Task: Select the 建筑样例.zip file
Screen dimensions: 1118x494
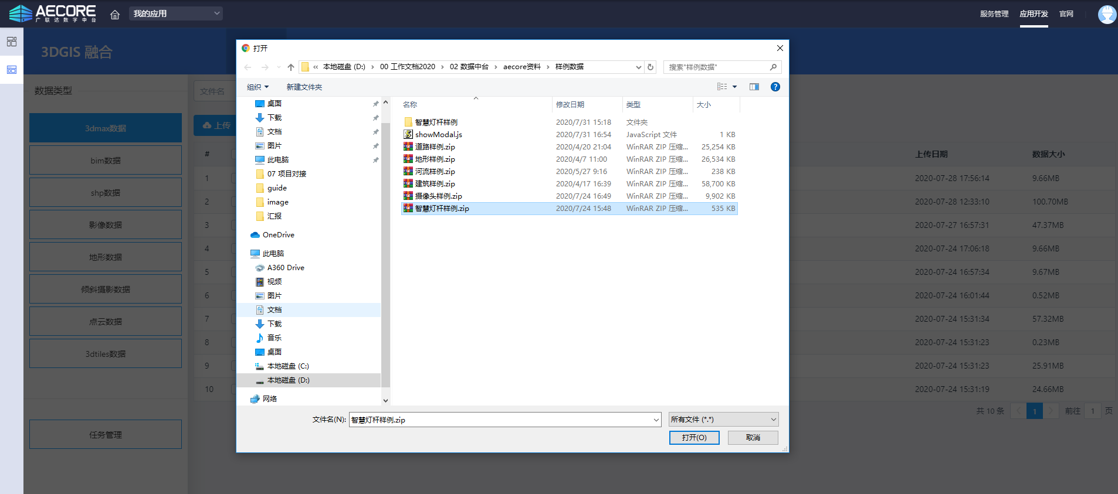Action: pyautogui.click(x=435, y=184)
